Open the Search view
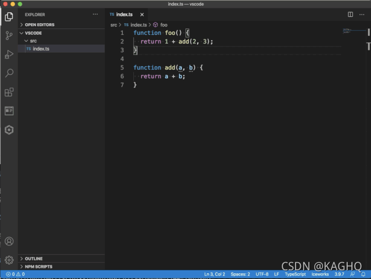 9,73
